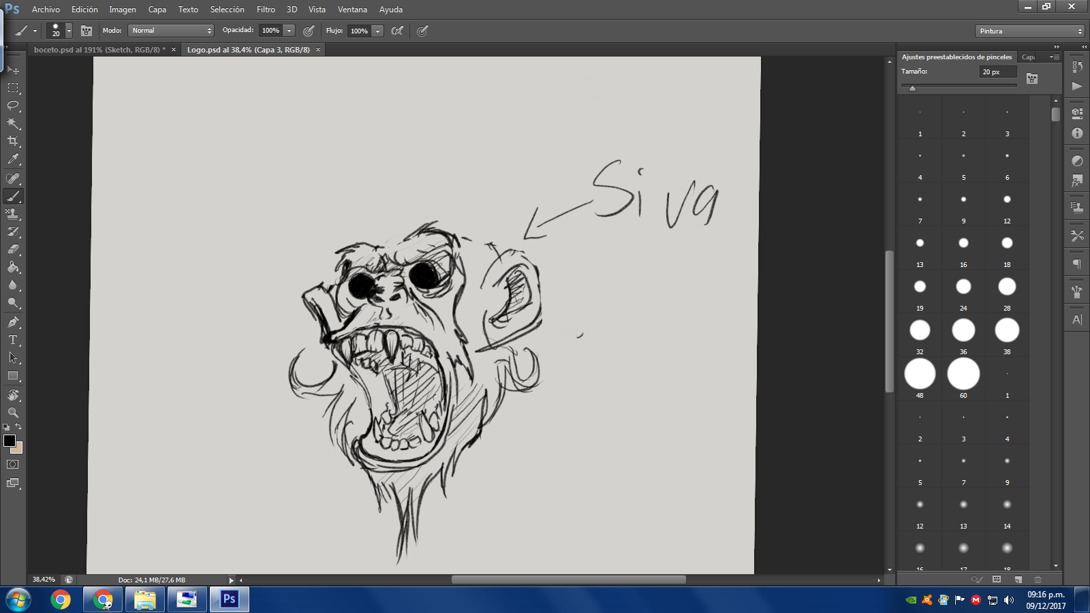1090x613 pixels.
Task: Open the Brush Presets panel menu
Action: pos(1055,57)
